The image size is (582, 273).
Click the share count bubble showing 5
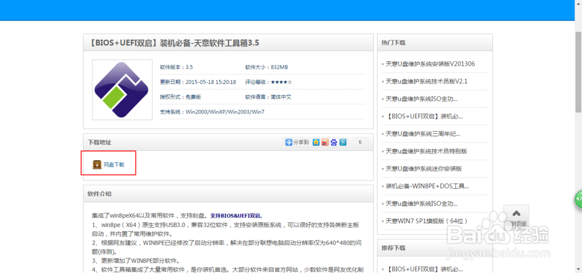[x=360, y=142]
